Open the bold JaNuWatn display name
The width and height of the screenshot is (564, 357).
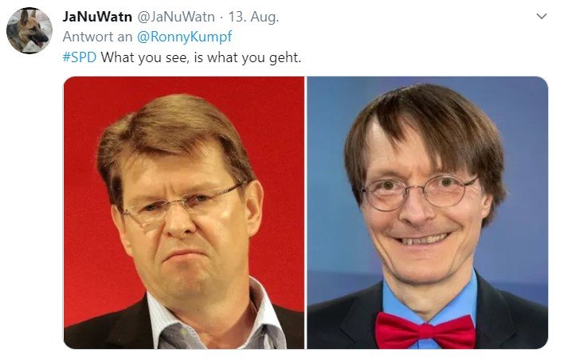(x=97, y=17)
